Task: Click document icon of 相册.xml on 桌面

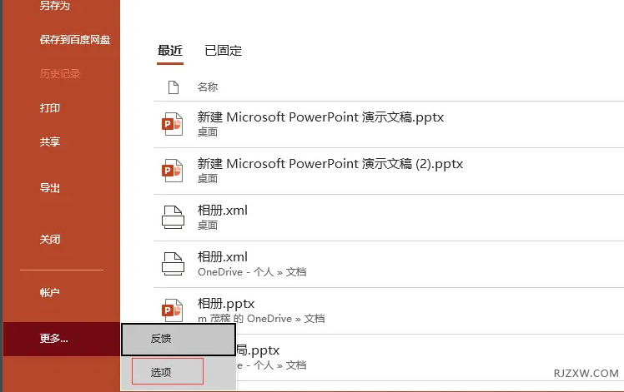Action: point(171,216)
